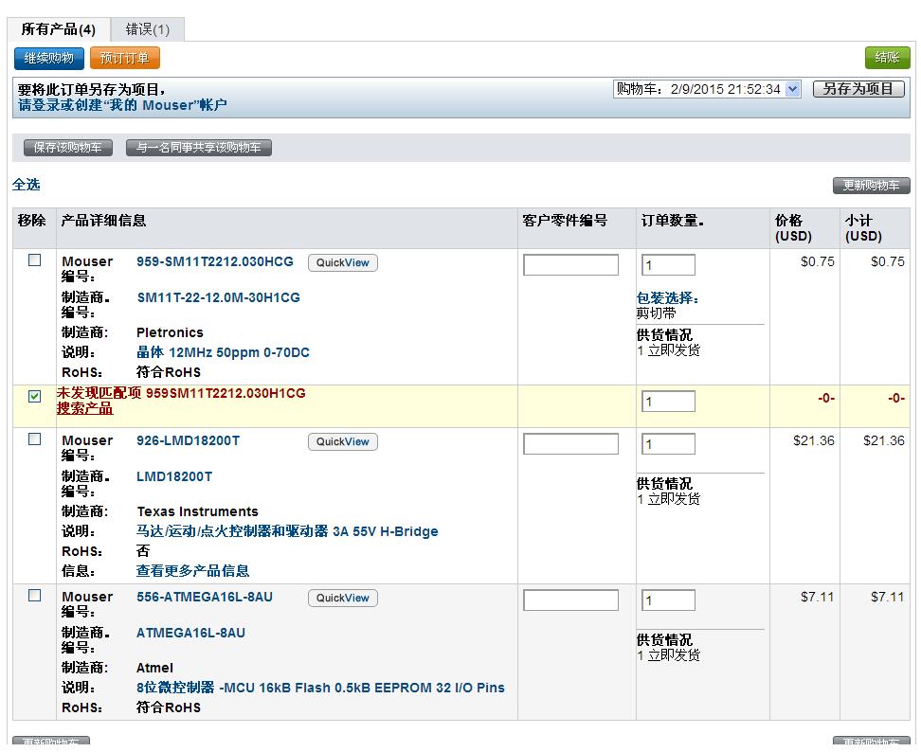The image size is (921, 752).
Task: Click the 搜索产品 link in the error row
Action: [x=84, y=408]
